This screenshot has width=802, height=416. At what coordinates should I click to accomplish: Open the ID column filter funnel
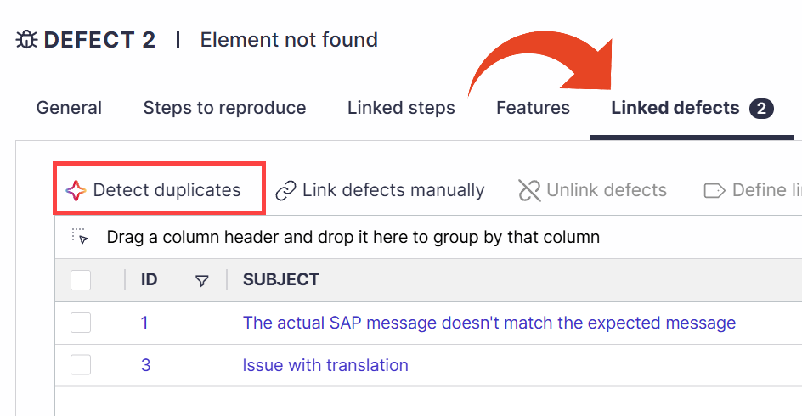tap(202, 280)
